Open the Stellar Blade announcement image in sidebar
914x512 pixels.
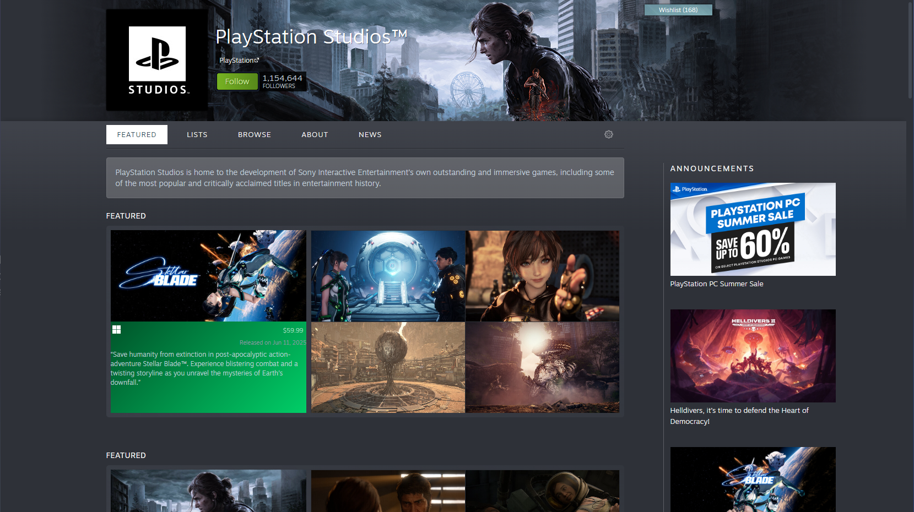coord(753,480)
